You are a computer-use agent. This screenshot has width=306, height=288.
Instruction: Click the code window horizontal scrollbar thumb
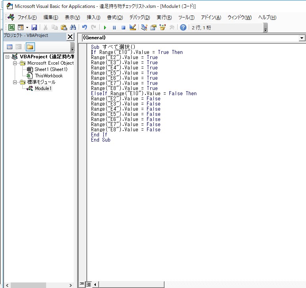[131, 284]
